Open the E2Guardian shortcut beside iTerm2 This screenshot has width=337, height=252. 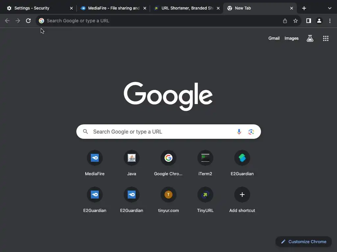(242, 163)
